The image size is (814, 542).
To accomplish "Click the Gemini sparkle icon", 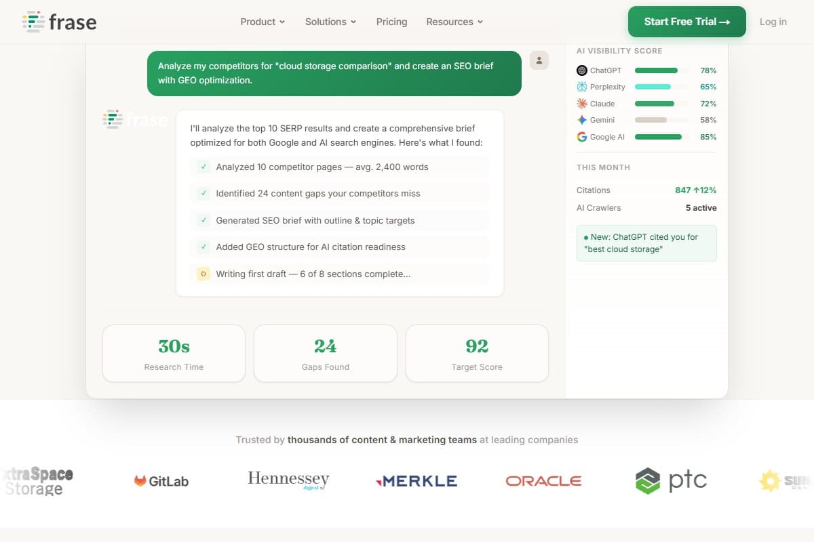I will point(582,120).
